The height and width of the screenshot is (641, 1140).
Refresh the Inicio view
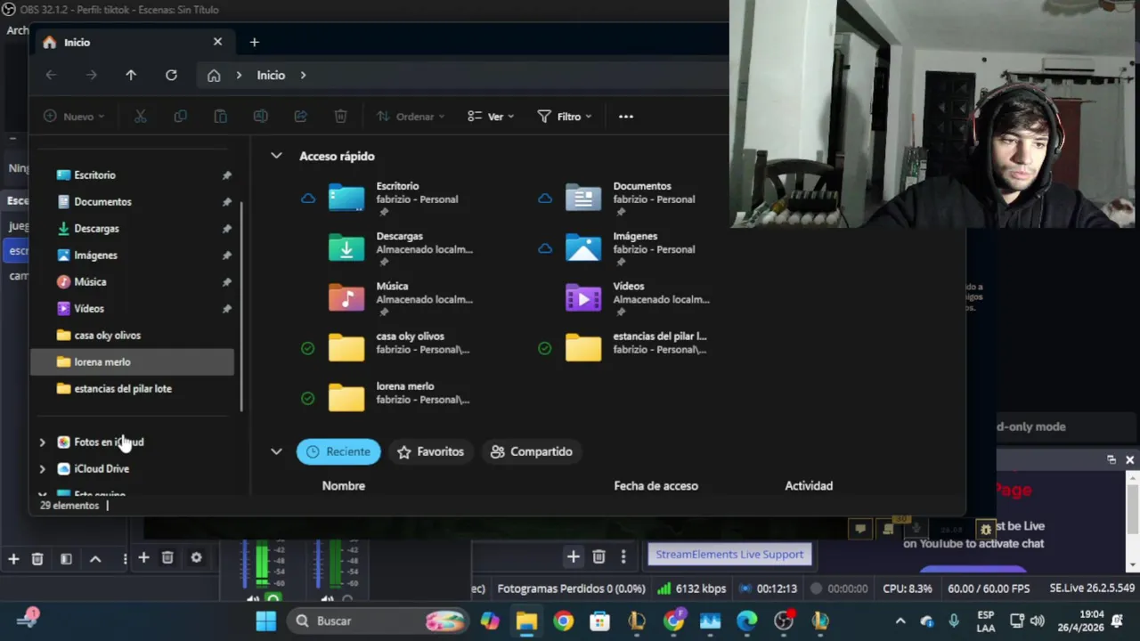(x=171, y=75)
